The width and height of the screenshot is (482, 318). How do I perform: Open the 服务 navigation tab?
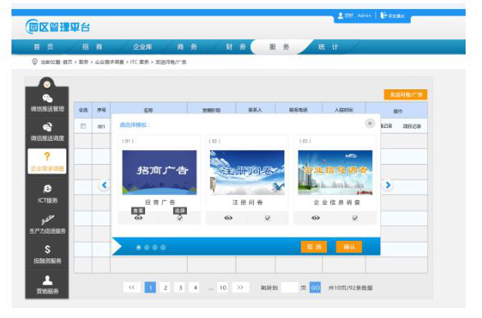[x=279, y=47]
